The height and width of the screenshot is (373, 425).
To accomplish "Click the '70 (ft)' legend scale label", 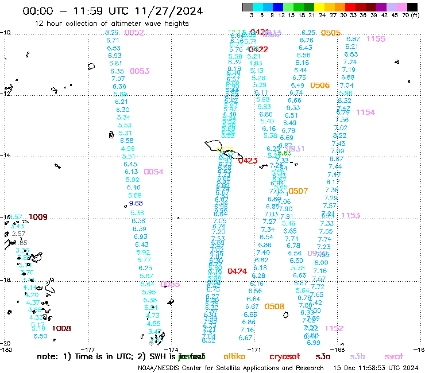I will click(411, 15).
